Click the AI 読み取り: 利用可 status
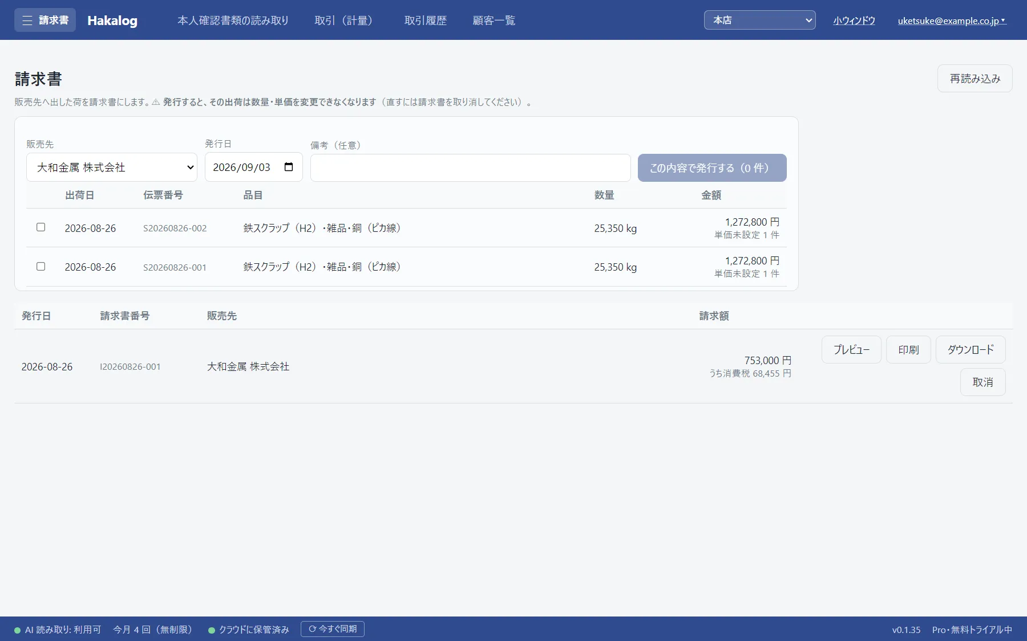This screenshot has height=641, width=1027. click(58, 630)
